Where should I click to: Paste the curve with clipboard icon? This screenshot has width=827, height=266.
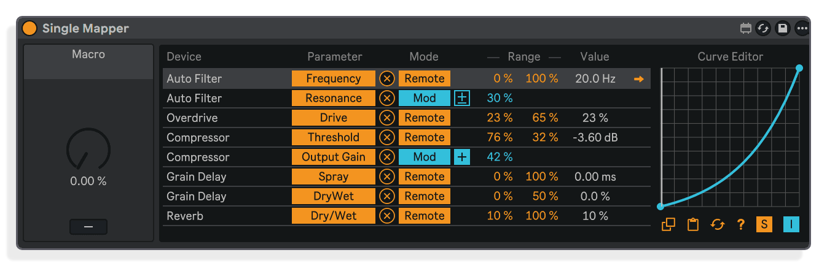coord(693,224)
